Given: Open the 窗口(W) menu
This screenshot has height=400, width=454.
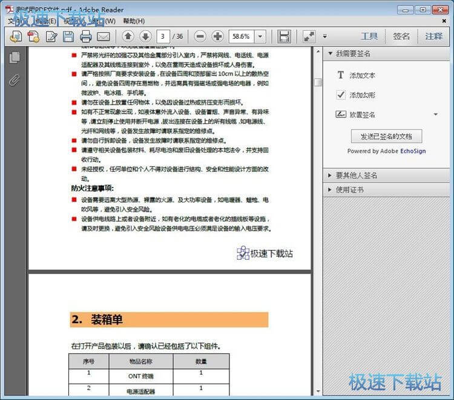Looking at the screenshot, I should (x=104, y=21).
